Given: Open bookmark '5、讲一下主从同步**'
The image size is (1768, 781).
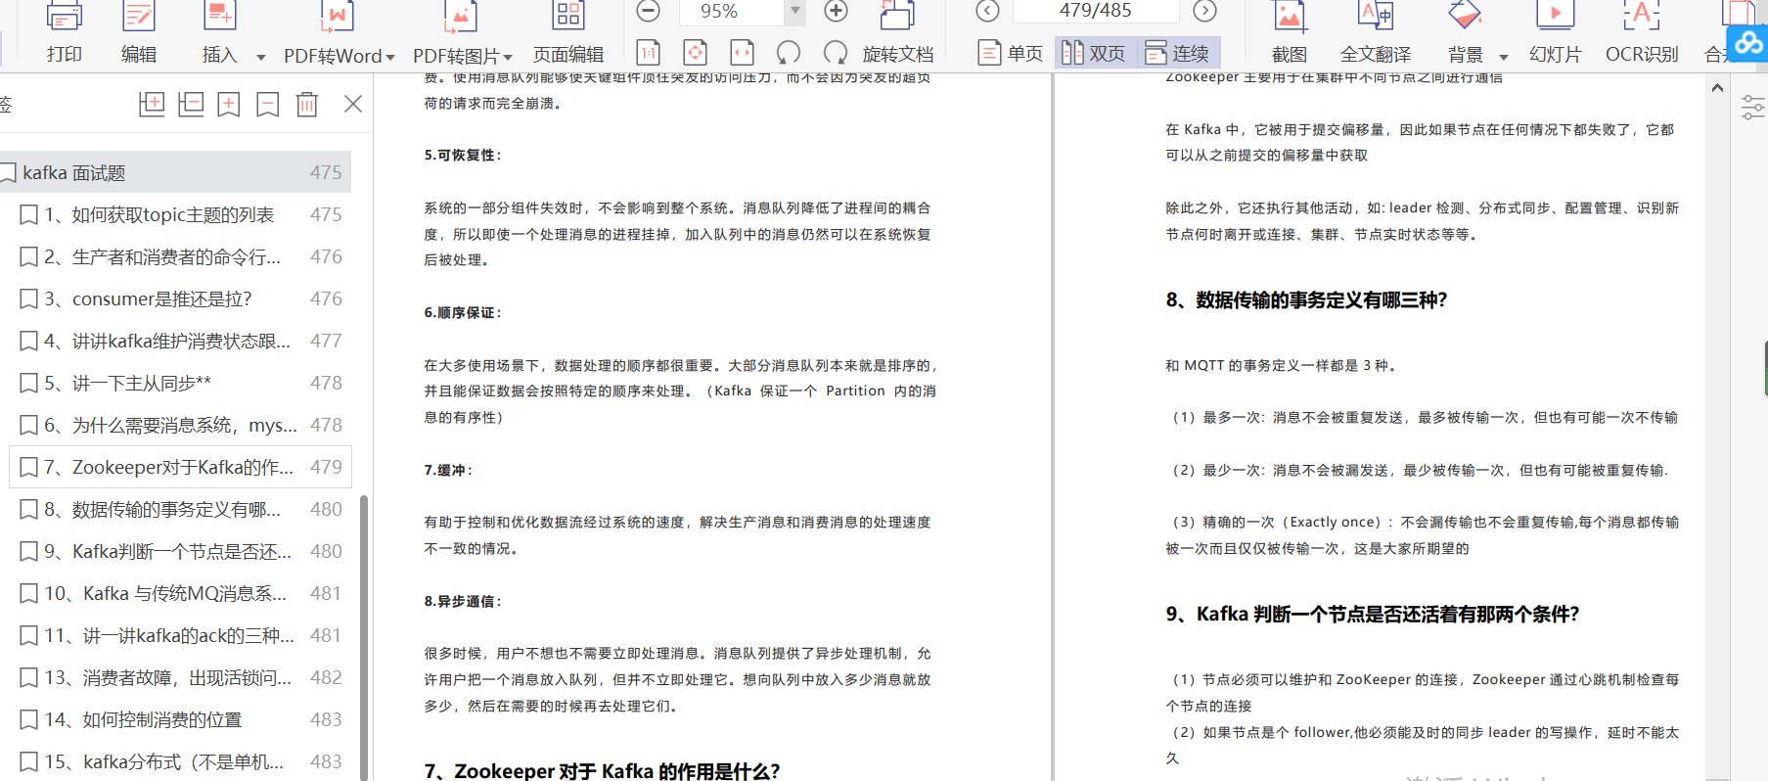Looking at the screenshot, I should 180,383.
